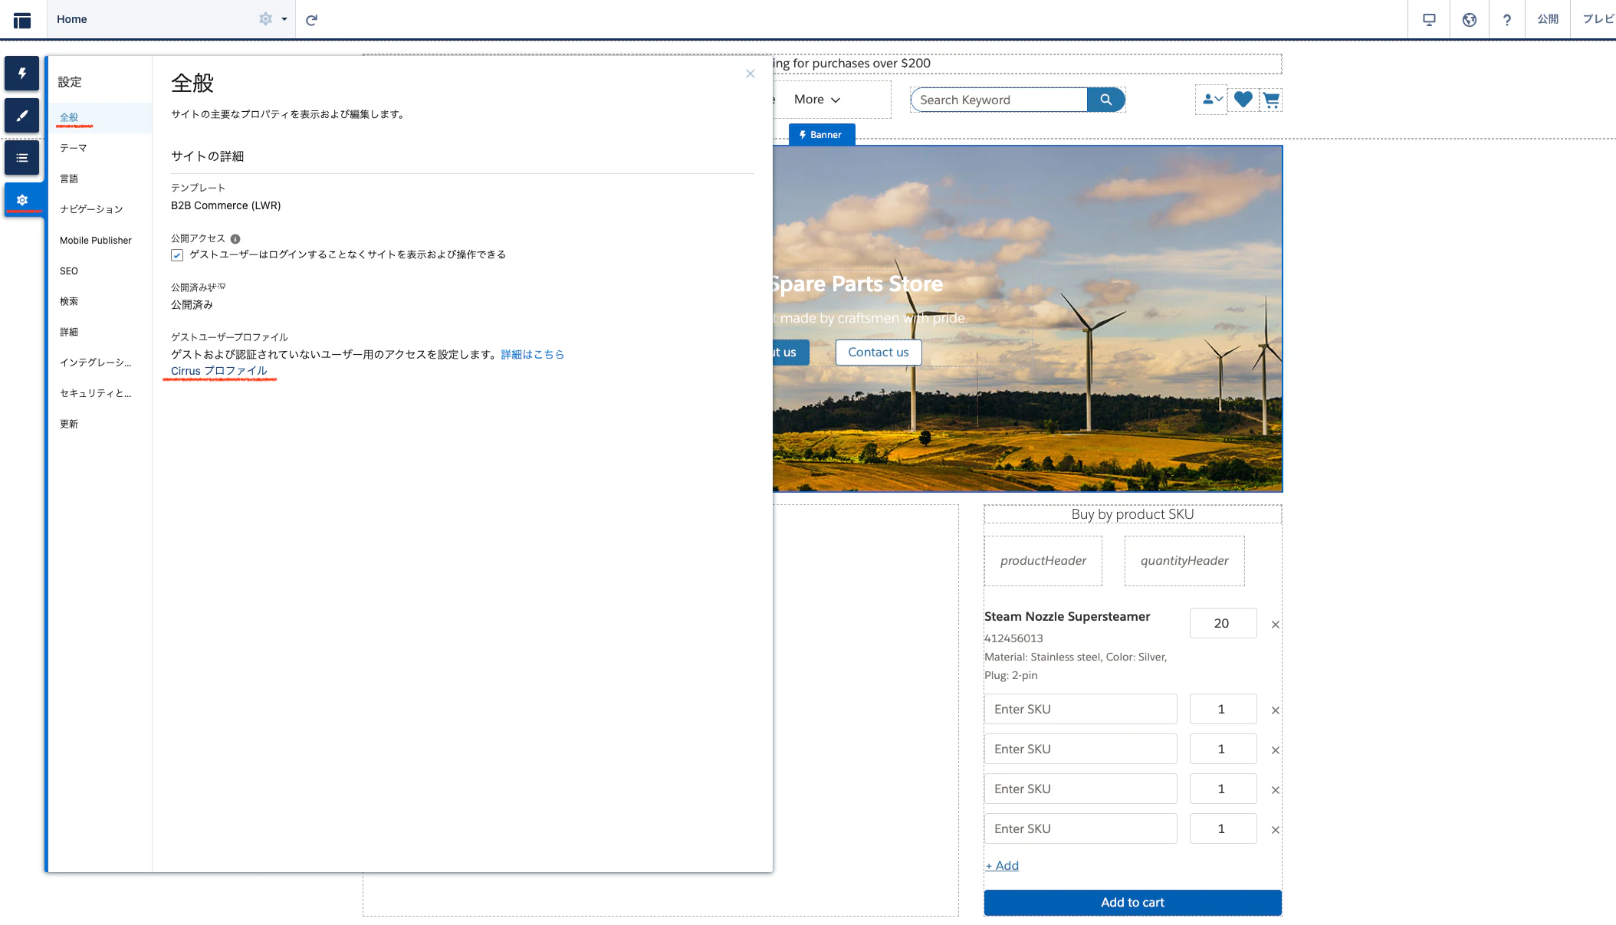Open the Theme paintbrush panel
Image resolution: width=1616 pixels, height=925 pixels.
pos(22,116)
